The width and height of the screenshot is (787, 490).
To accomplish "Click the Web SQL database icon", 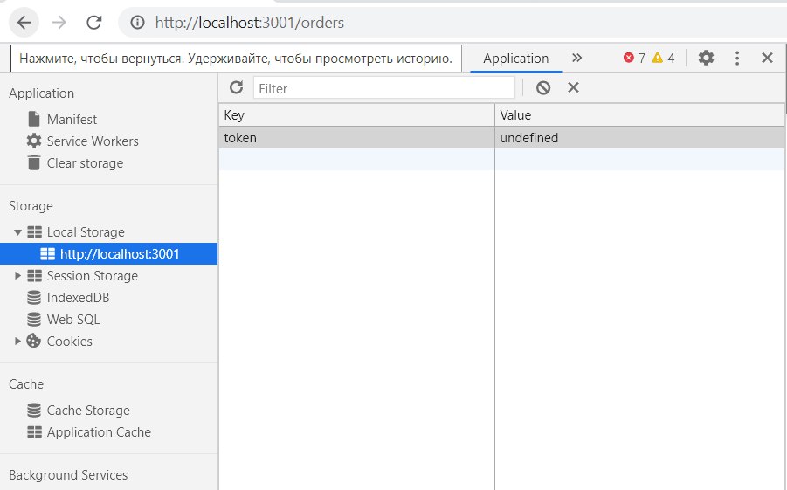I will [x=33, y=320].
